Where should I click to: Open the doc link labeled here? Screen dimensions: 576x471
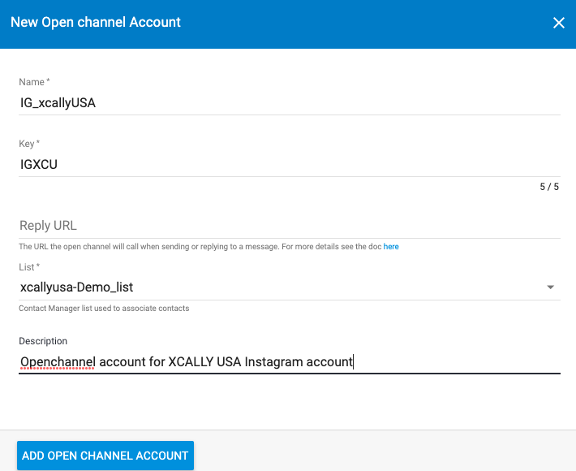click(x=391, y=247)
